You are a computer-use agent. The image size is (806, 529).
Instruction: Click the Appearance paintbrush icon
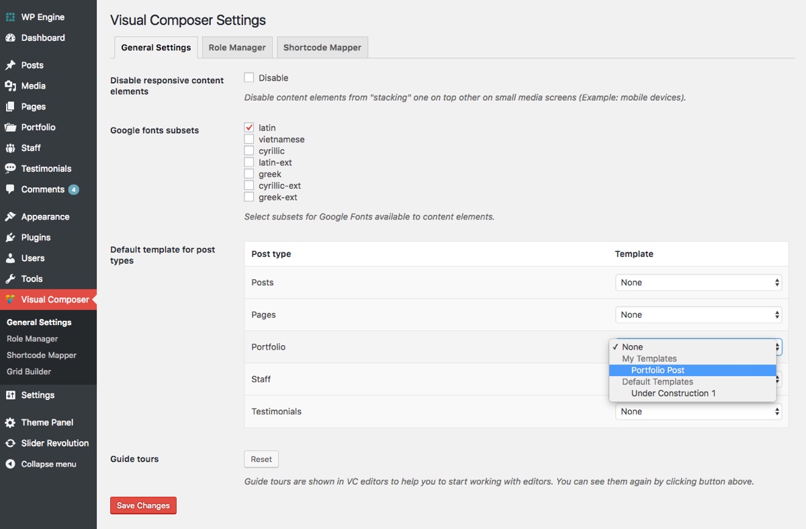[10, 217]
